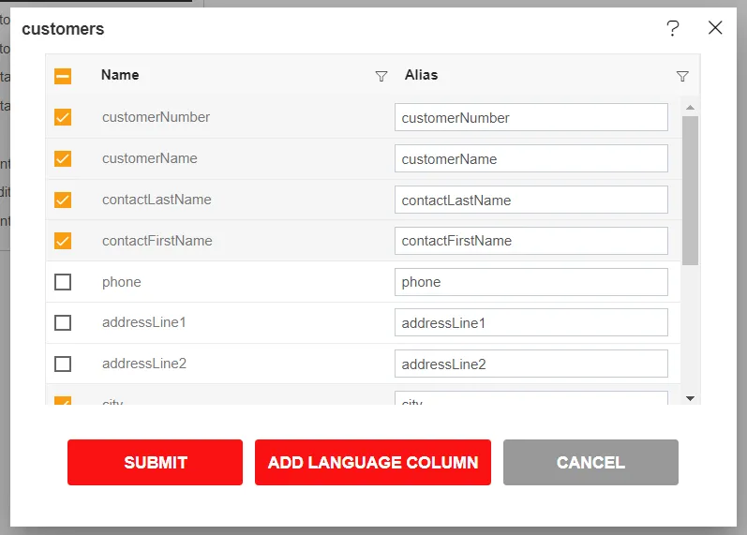Cancel the customers dialog
Viewport: 747px width, 535px height.
click(x=590, y=463)
